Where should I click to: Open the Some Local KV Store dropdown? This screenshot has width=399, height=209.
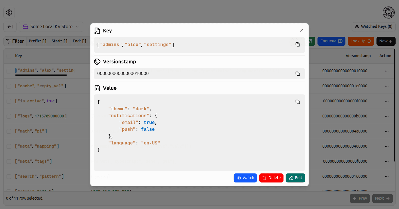(51, 27)
